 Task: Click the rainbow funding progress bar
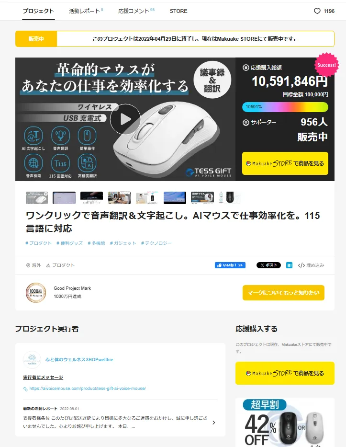pos(285,107)
